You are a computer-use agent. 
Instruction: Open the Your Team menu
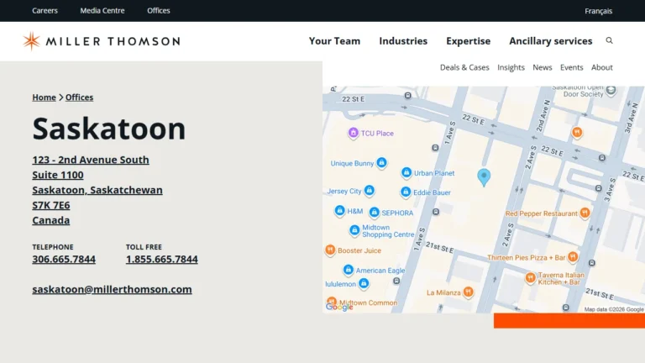pyautogui.click(x=334, y=41)
